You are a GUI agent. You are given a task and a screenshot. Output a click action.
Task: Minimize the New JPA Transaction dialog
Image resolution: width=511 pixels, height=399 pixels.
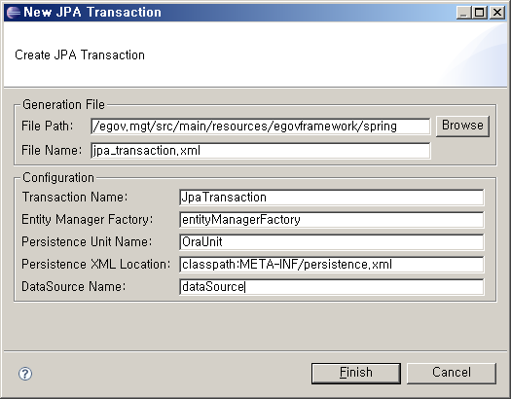tap(463, 13)
